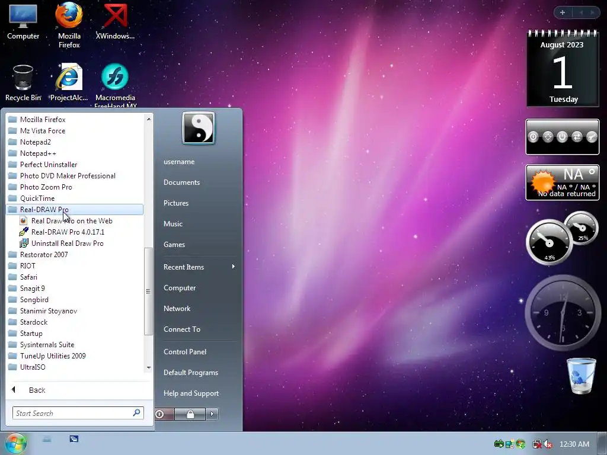The image size is (607, 455).
Task: Open the ProjectAlc Internet Explorer shortcut
Action: pos(69,83)
